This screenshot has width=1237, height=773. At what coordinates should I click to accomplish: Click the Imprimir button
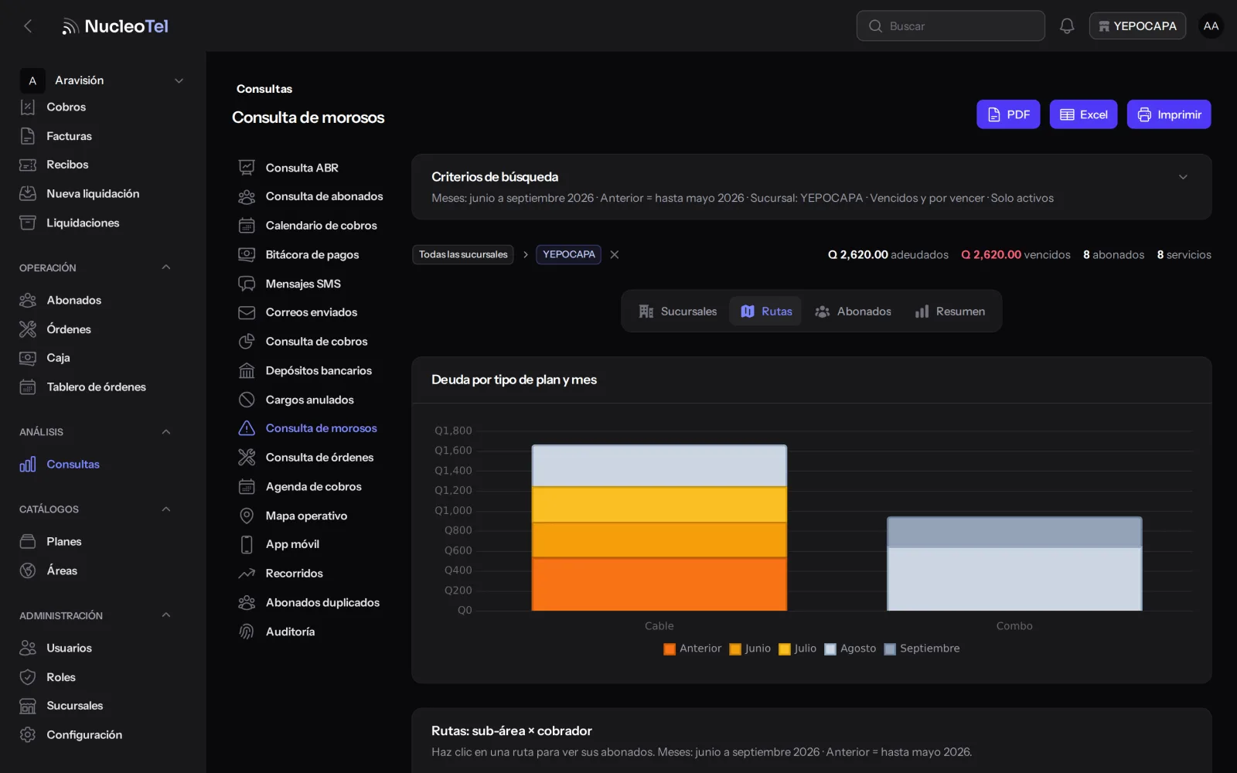pyautogui.click(x=1169, y=114)
